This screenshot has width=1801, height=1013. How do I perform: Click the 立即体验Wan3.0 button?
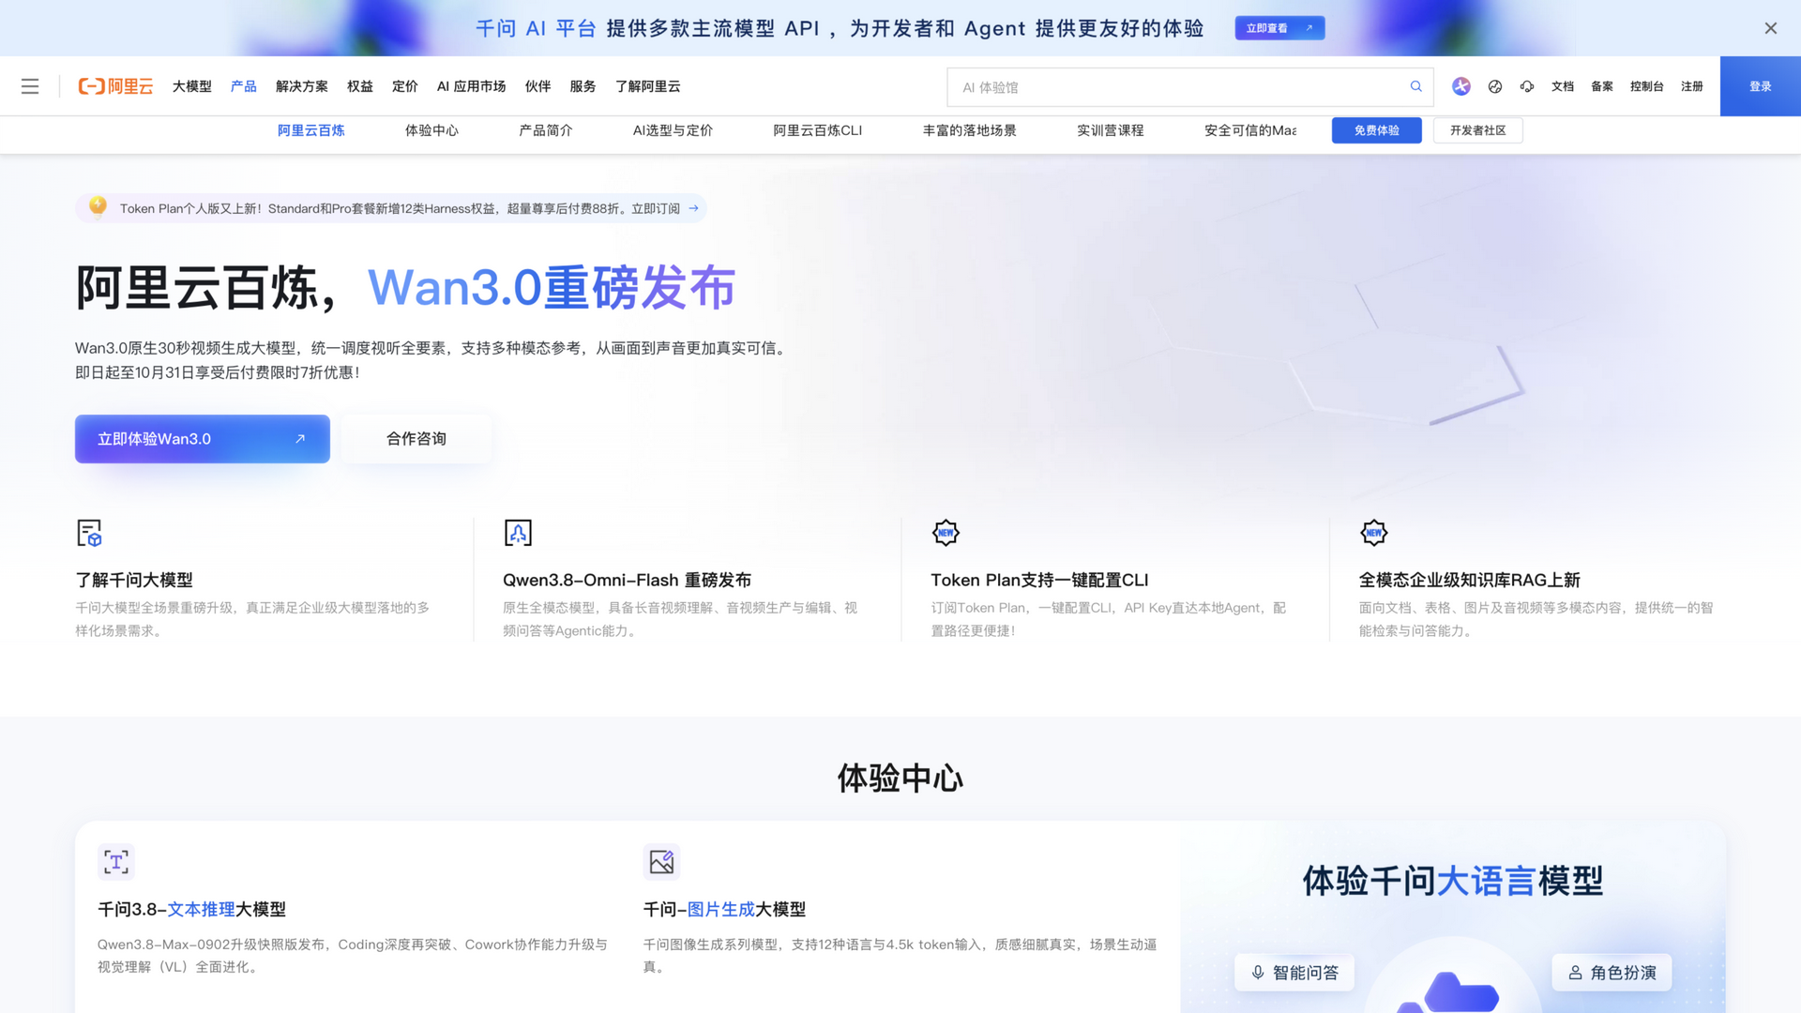coord(203,439)
